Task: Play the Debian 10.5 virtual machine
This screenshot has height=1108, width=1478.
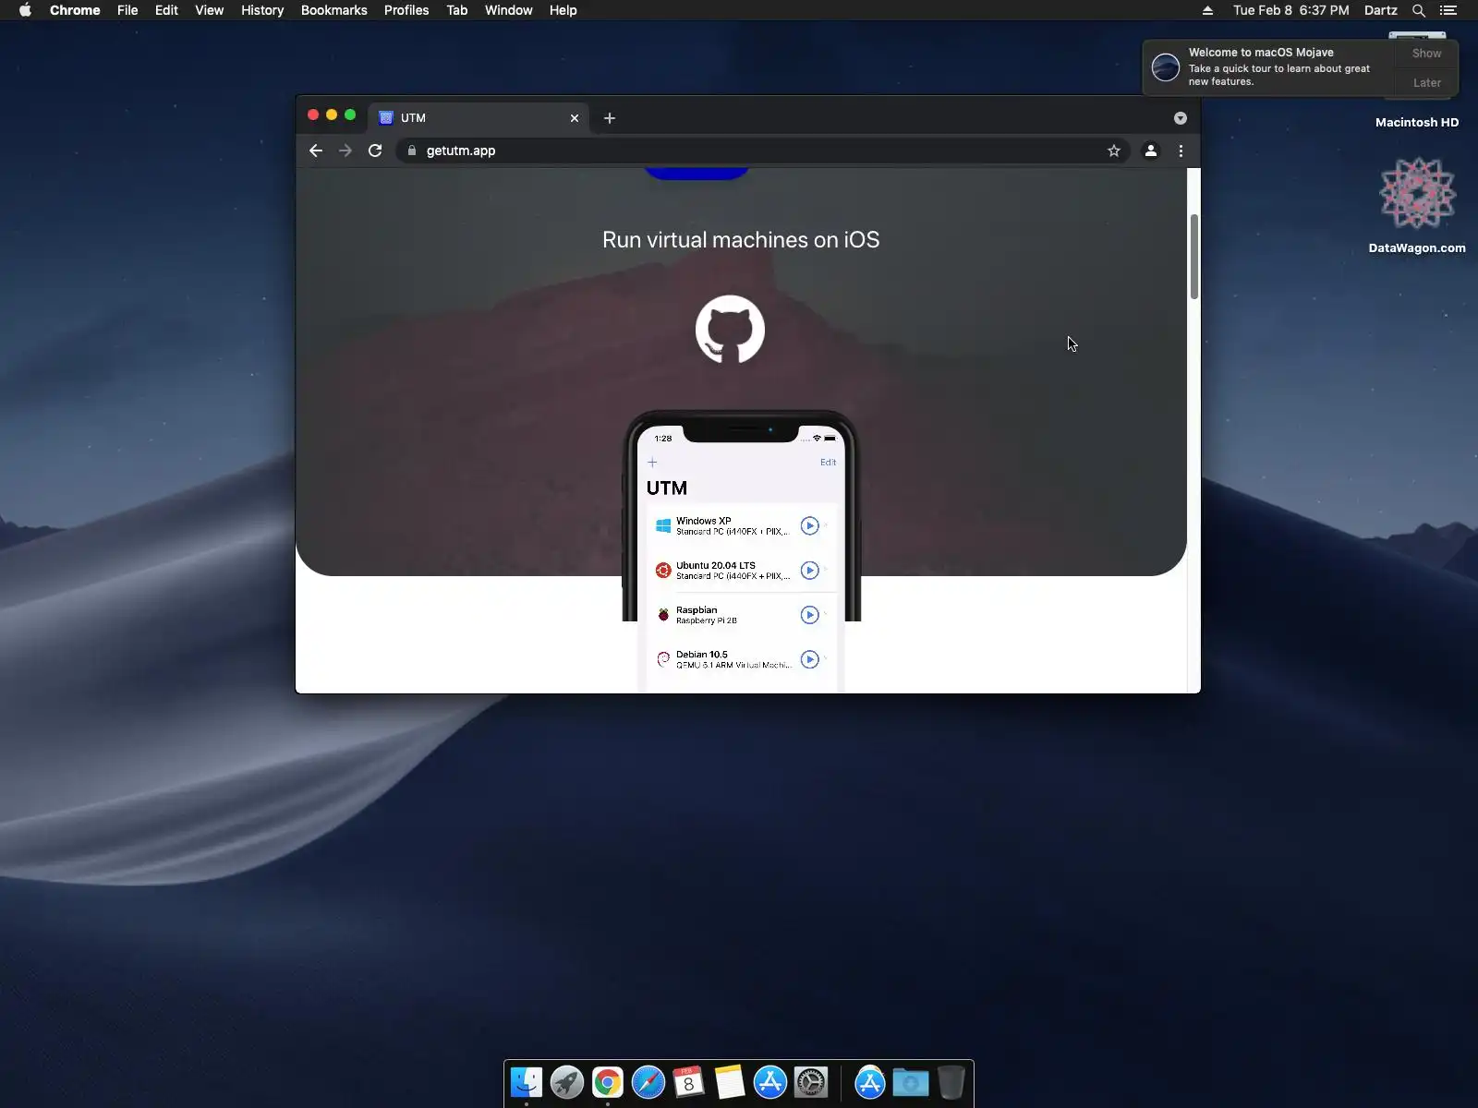Action: [809, 659]
